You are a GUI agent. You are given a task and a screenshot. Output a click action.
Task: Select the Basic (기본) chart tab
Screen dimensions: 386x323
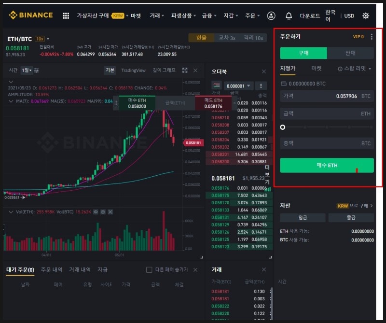click(110, 70)
